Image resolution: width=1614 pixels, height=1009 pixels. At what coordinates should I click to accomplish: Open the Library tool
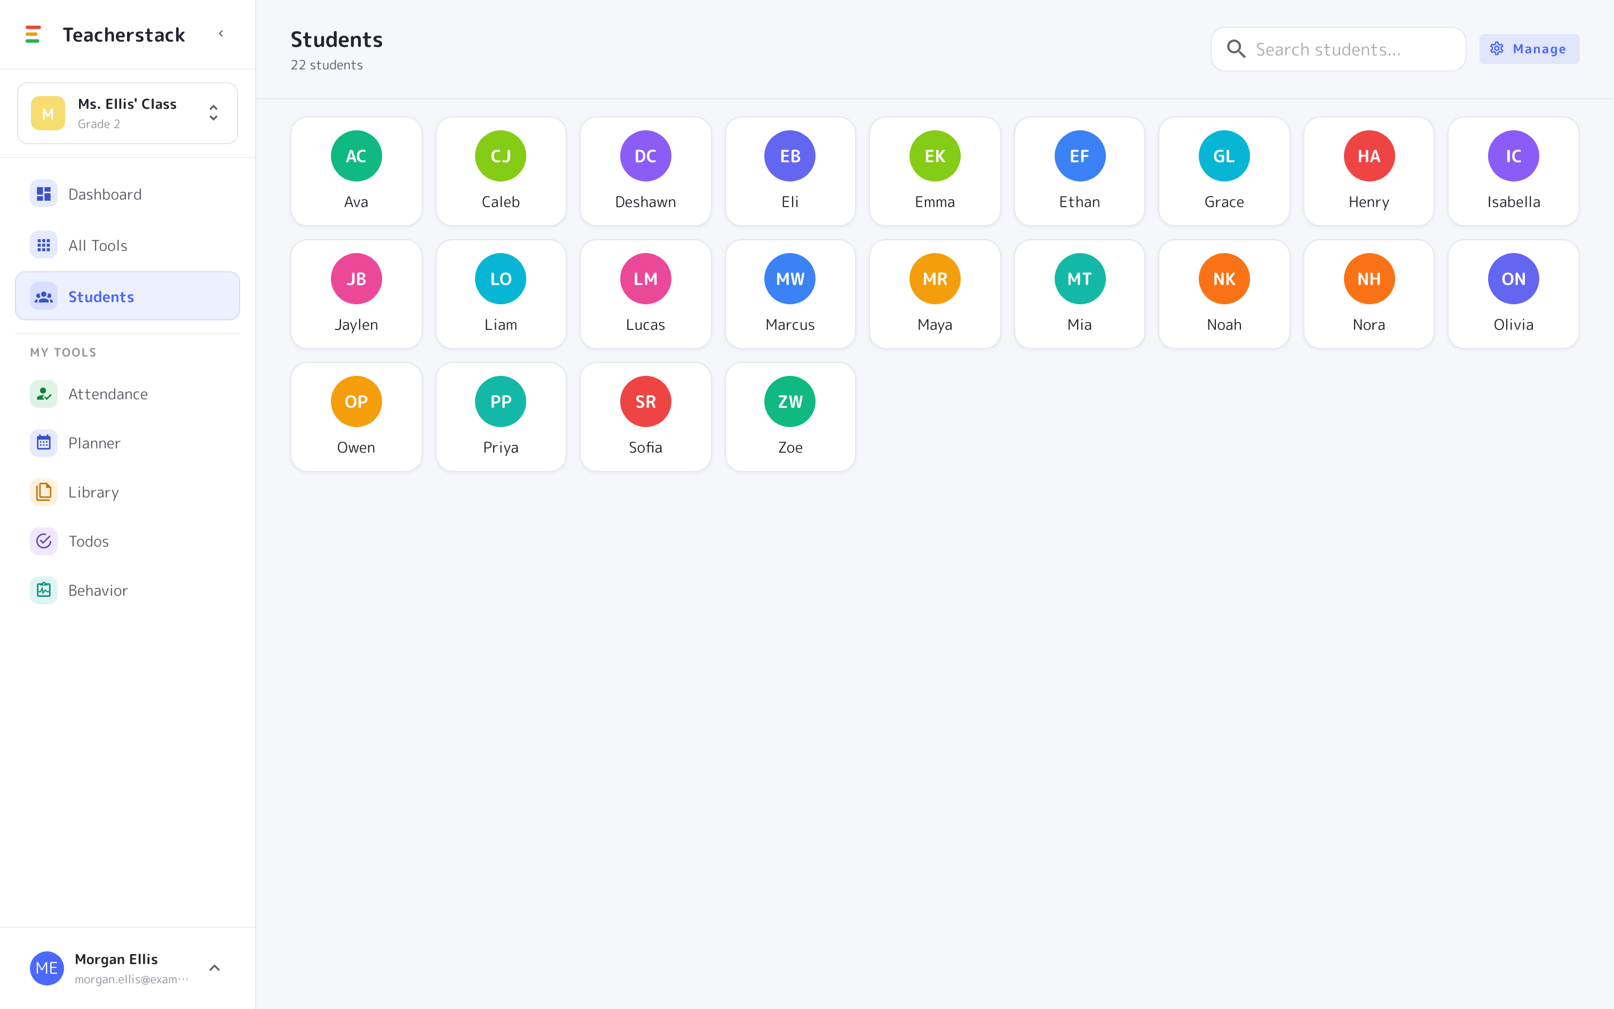pyautogui.click(x=128, y=492)
